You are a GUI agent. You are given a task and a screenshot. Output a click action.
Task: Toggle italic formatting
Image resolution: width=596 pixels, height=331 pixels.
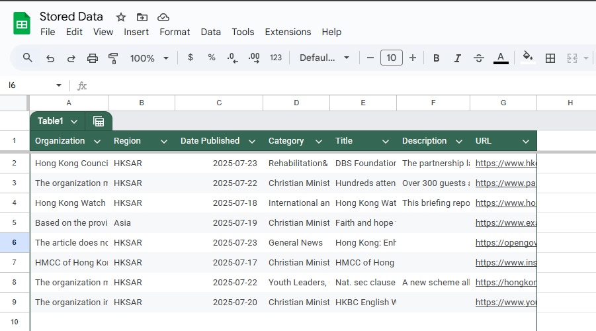click(x=457, y=58)
